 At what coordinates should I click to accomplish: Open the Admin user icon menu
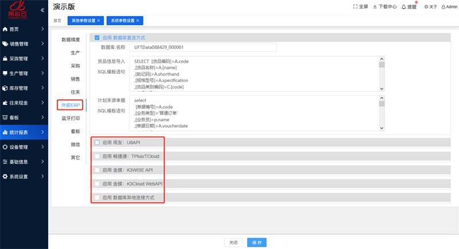click(x=443, y=7)
